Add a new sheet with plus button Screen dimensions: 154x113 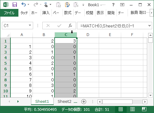pyautogui.click(x=84, y=102)
